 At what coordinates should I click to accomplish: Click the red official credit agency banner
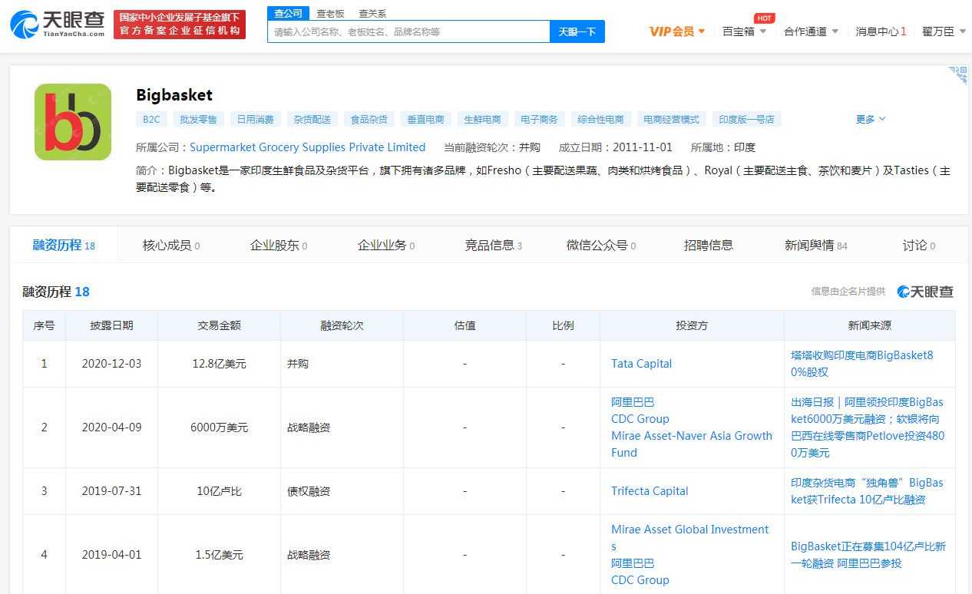coord(180,25)
